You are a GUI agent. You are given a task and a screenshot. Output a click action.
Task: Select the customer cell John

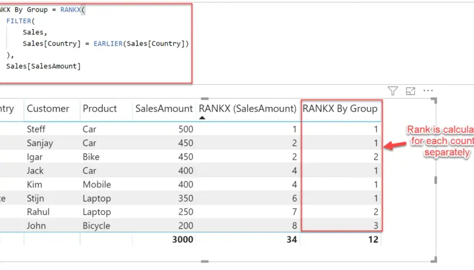click(x=36, y=226)
